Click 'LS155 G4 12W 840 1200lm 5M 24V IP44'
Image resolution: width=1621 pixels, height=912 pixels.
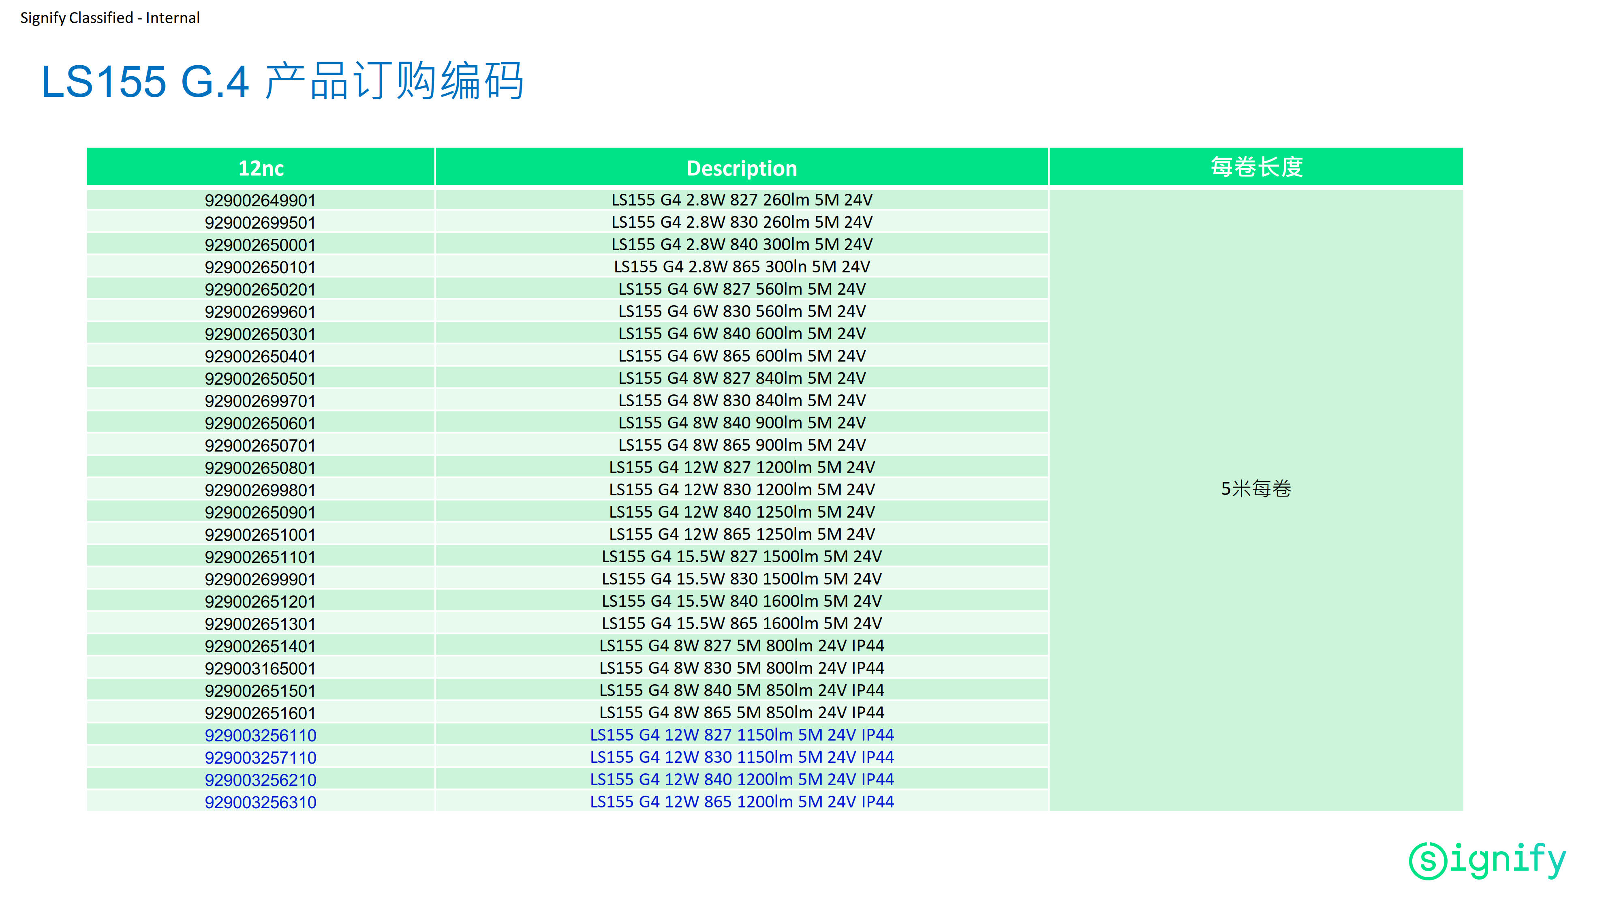742,780
